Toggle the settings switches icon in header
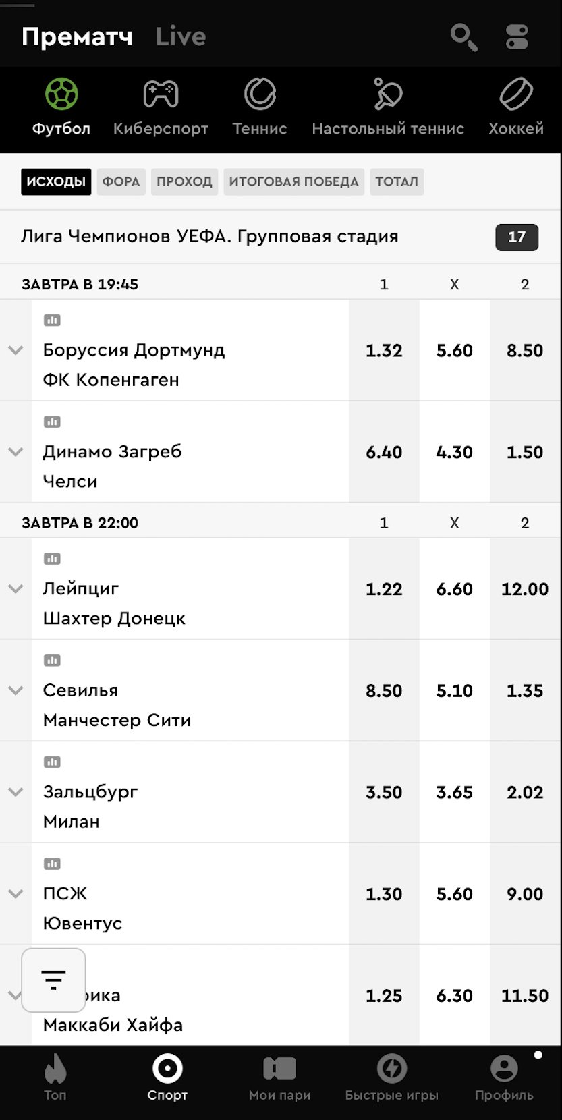 coord(517,37)
